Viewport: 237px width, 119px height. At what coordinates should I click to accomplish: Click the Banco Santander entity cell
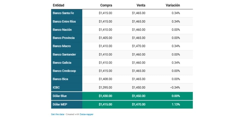[64, 54]
